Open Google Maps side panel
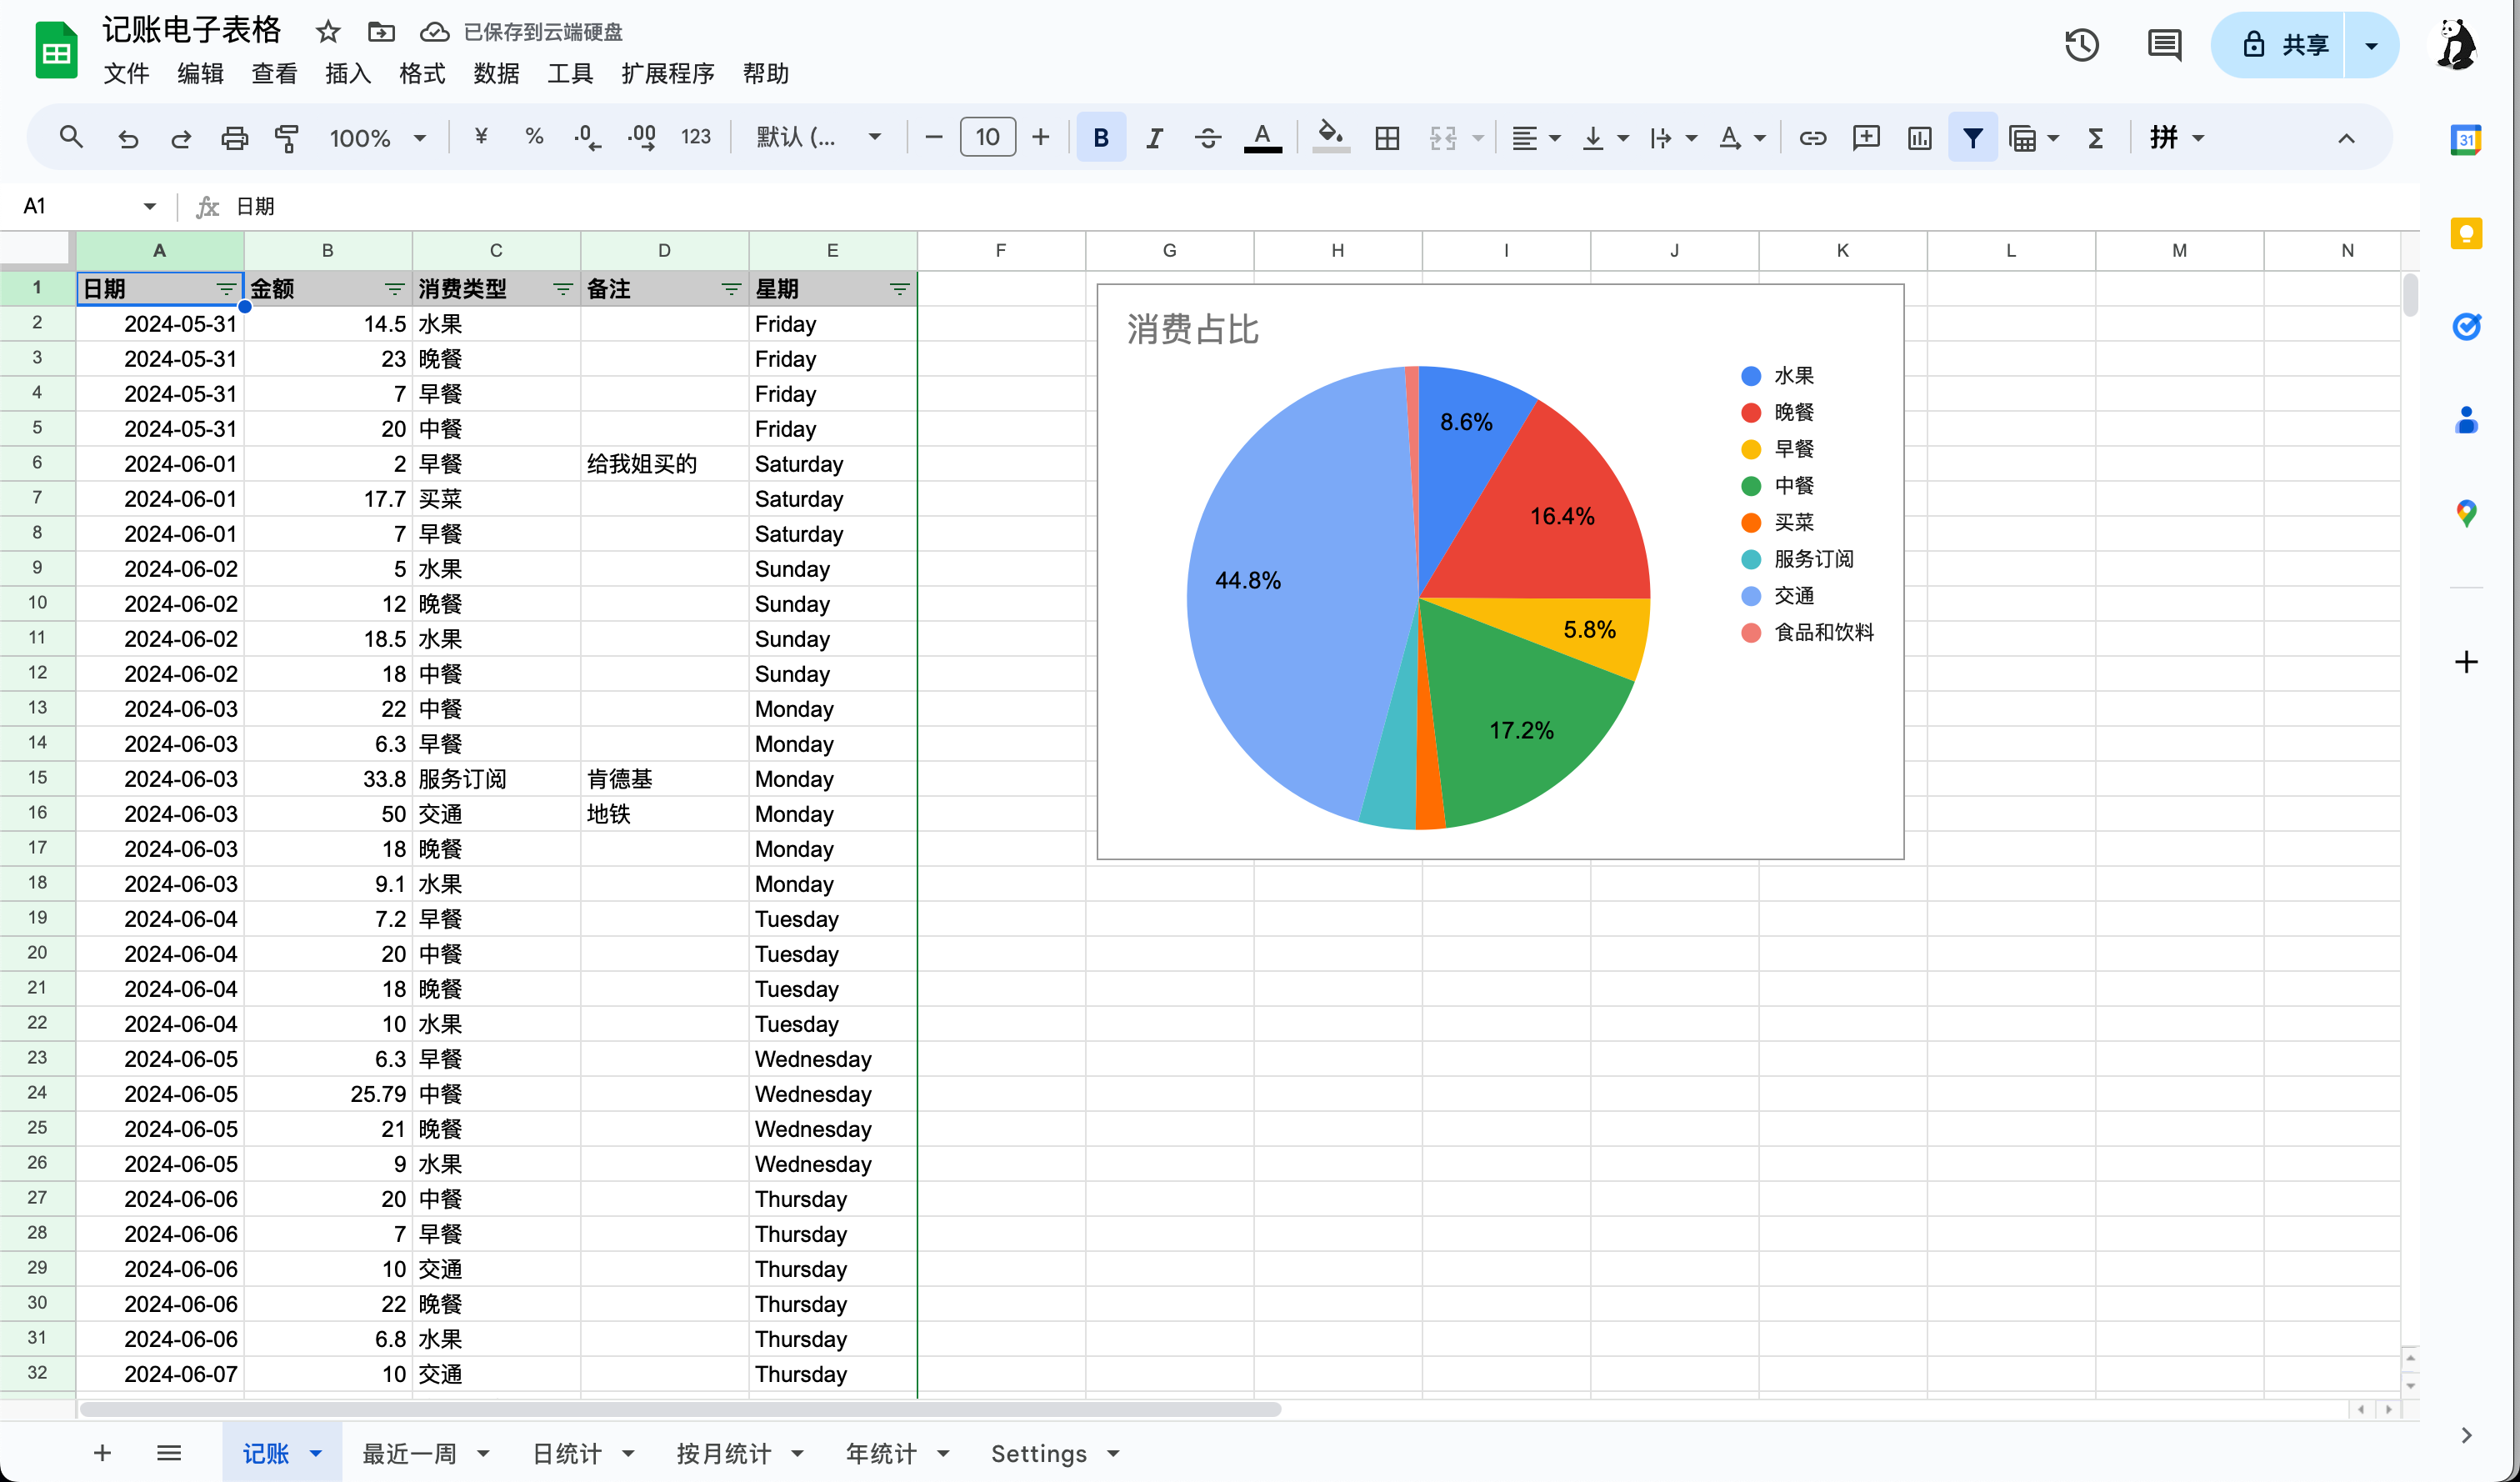Screen dimensions: 2520x1482 [2466, 514]
